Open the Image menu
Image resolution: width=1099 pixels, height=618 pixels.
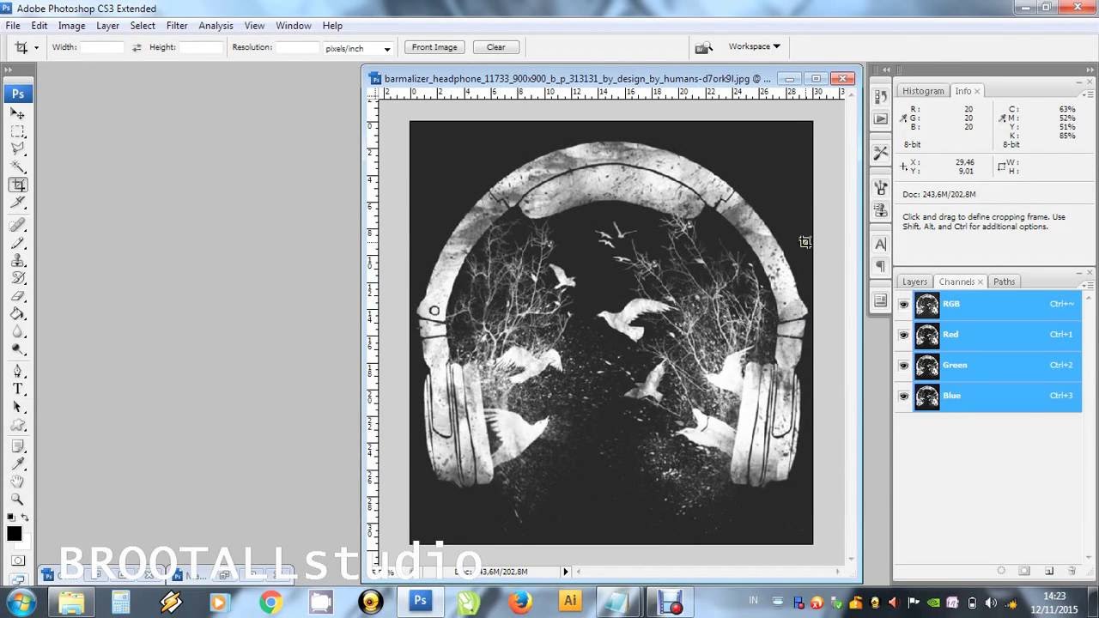pos(71,26)
